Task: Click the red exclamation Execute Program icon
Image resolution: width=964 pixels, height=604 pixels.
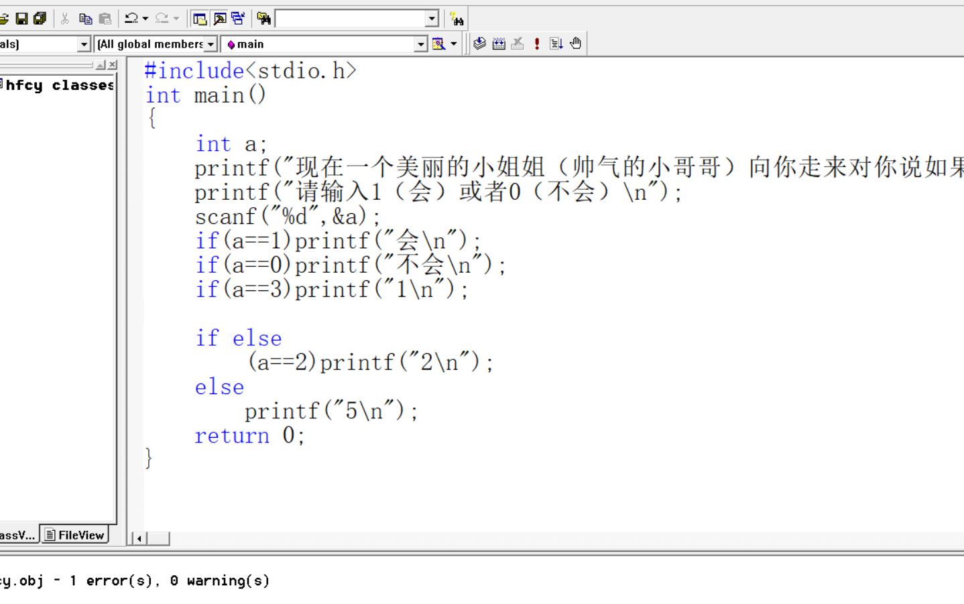Action: point(537,44)
